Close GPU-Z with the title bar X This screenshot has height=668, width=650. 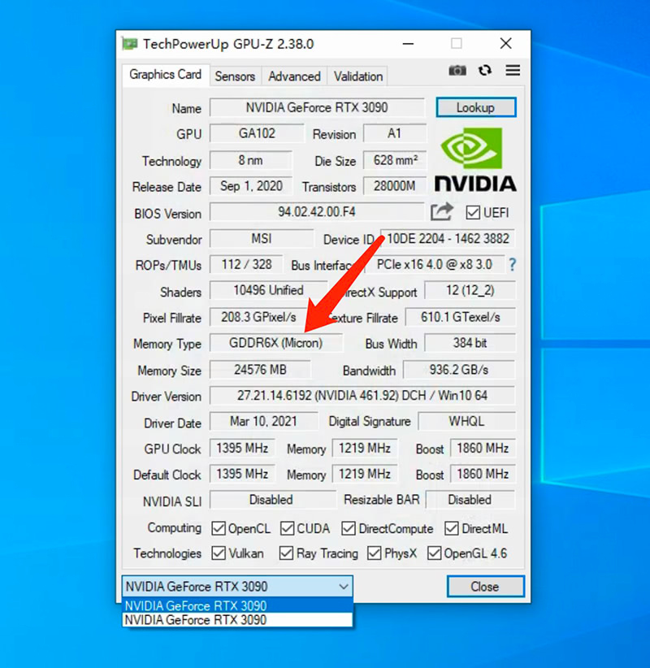tap(506, 43)
